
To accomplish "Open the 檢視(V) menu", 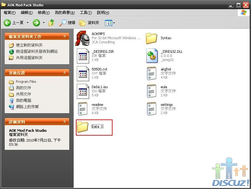I will coord(44,13).
